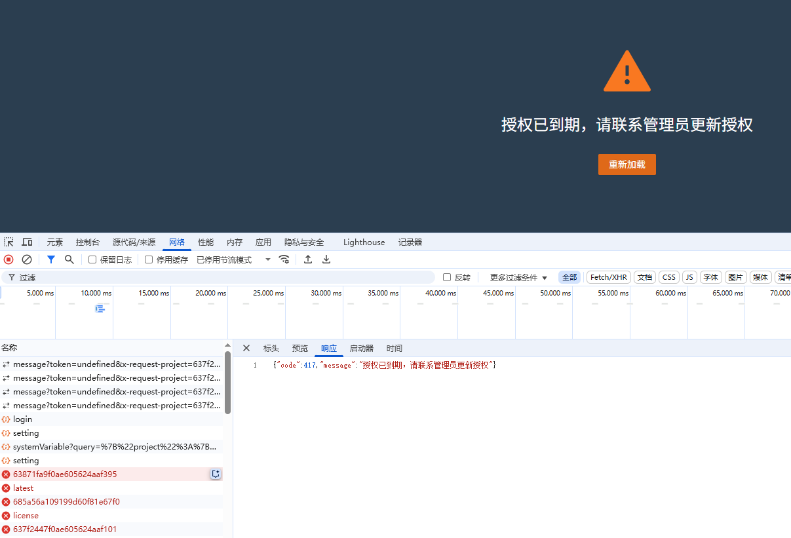Open the 控制台 tab
This screenshot has height=538, width=791.
tap(88, 242)
